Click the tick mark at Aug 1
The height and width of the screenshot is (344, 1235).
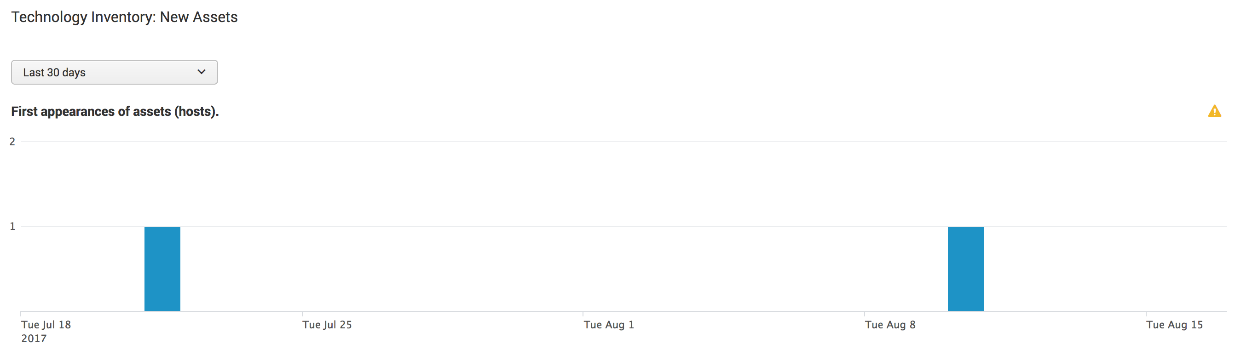[x=583, y=314]
